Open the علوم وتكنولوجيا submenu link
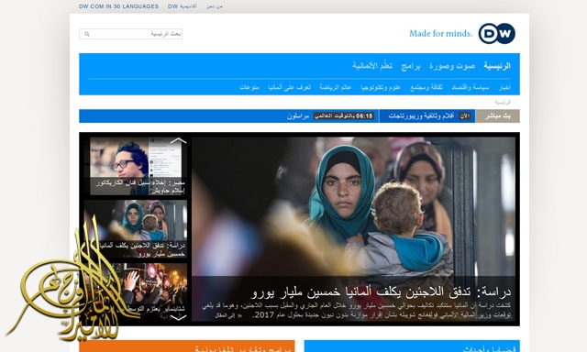587x352 pixels. pos(381,87)
